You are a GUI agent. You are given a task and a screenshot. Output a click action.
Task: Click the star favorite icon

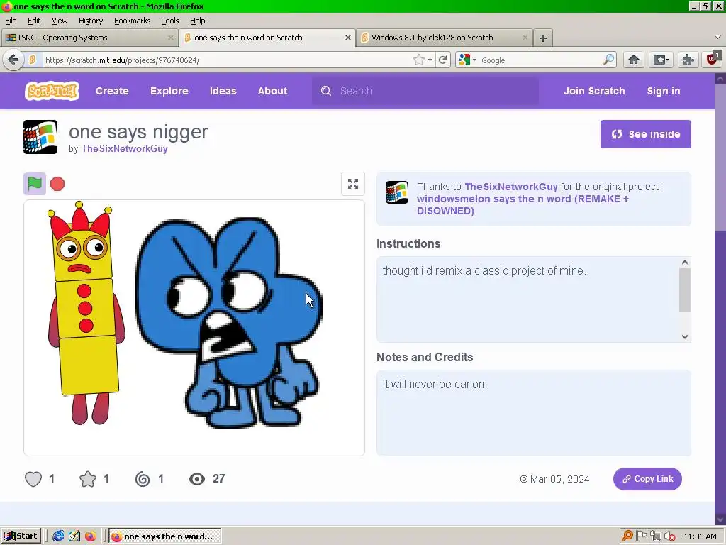click(x=88, y=479)
